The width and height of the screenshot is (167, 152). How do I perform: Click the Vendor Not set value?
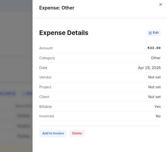pos(155,77)
